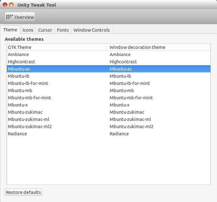Go to the Window Controls tab
The height and width of the screenshot is (202, 217).
[91, 30]
